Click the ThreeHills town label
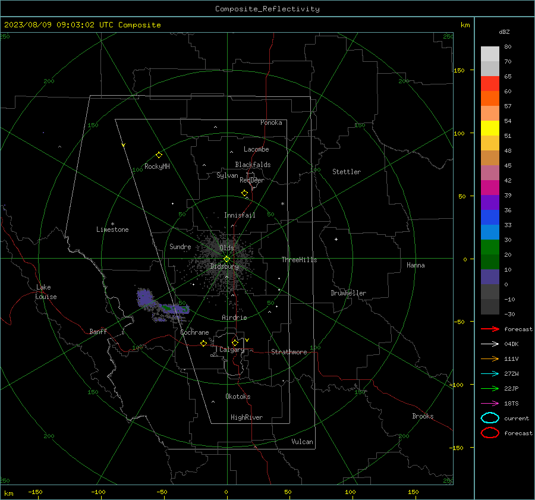The image size is (535, 500). coord(299,260)
